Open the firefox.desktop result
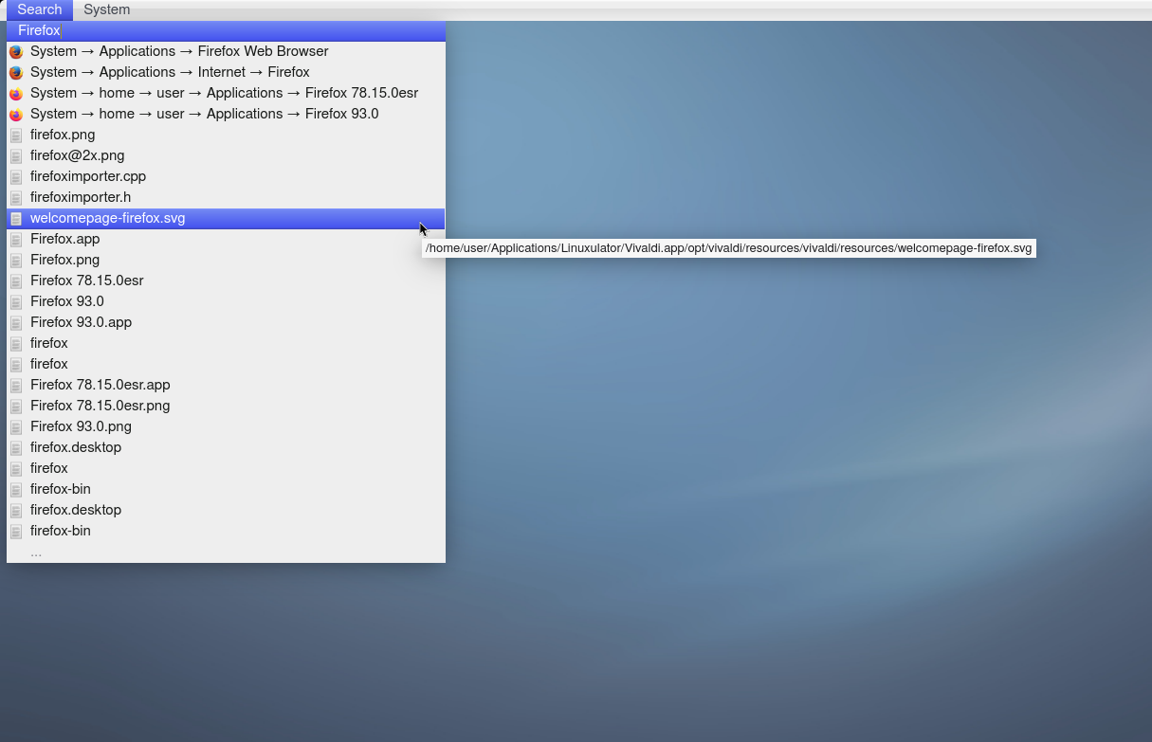Viewport: 1152px width, 742px height. click(x=76, y=447)
